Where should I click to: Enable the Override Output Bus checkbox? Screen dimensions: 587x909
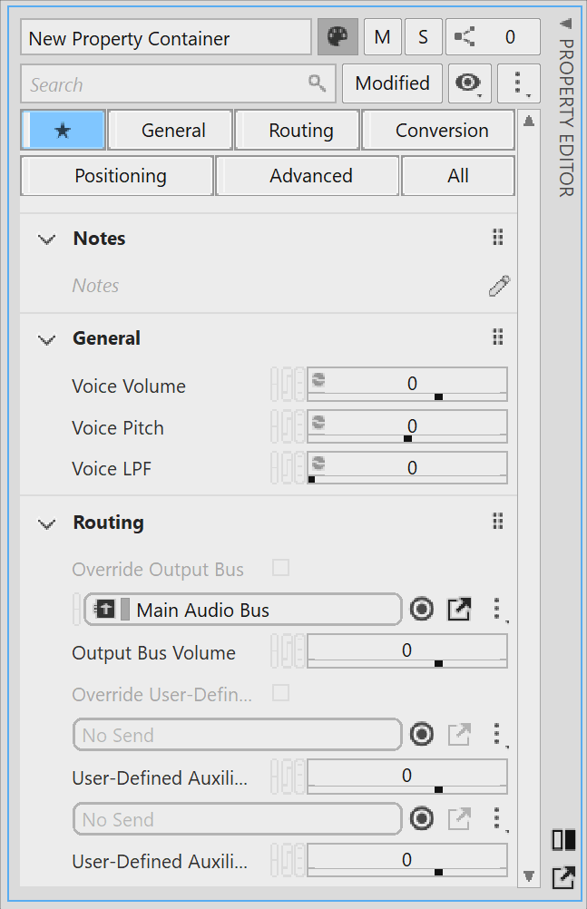tap(281, 569)
